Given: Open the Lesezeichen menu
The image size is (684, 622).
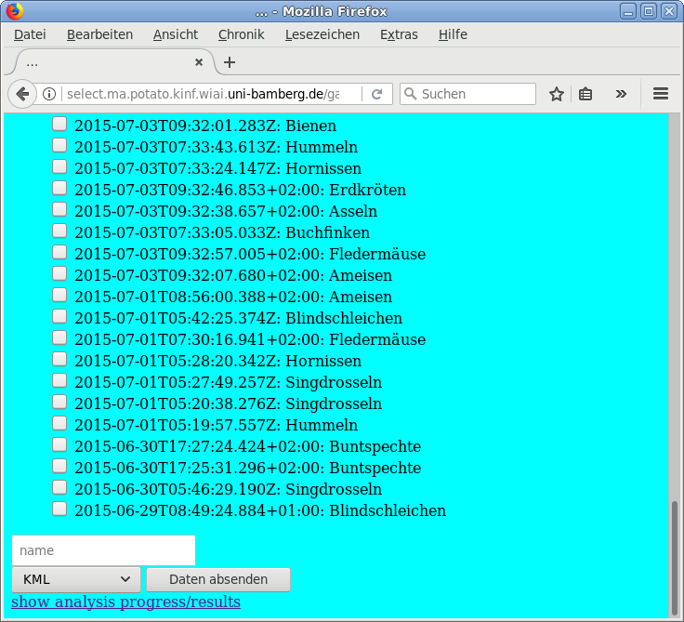Looking at the screenshot, I should 322,34.
